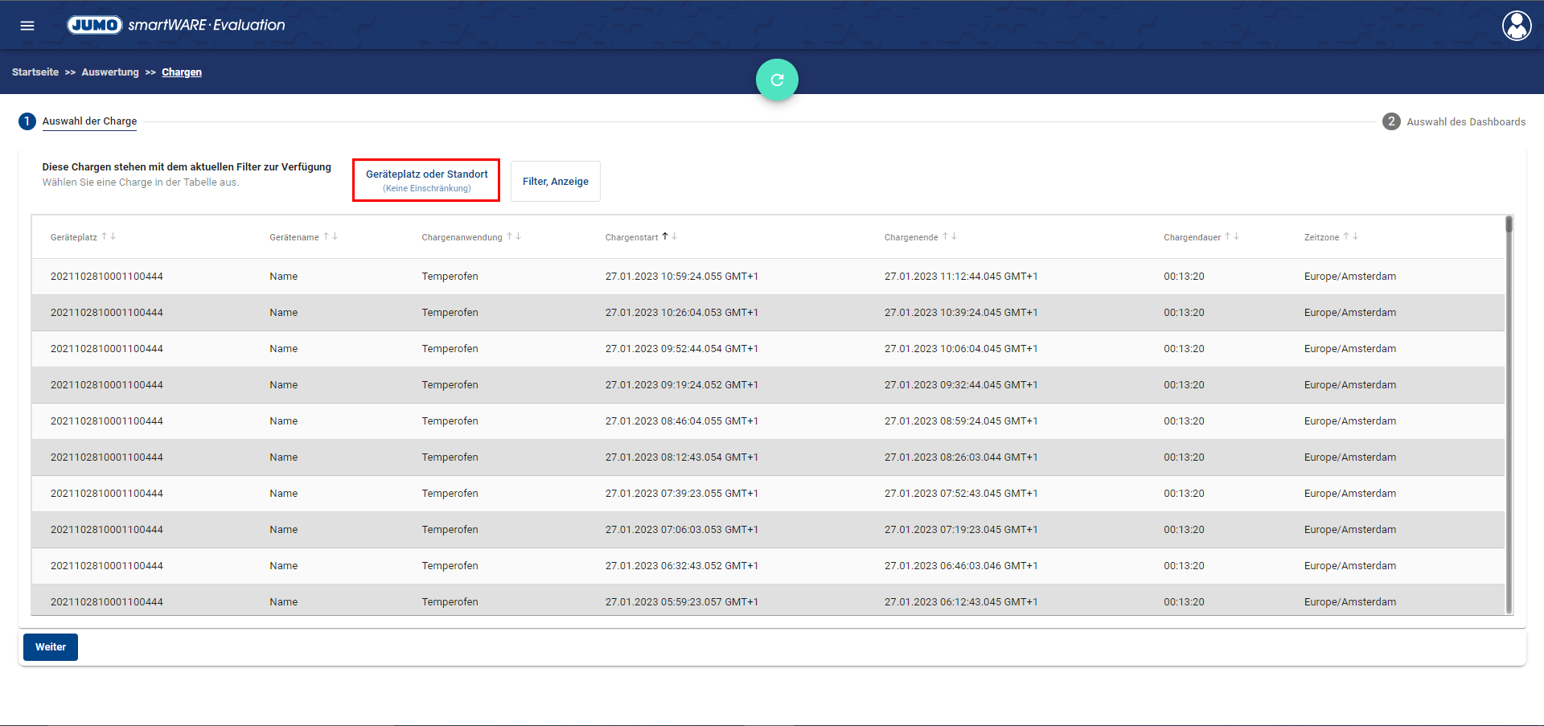Viewport: 1544px width, 726px height.
Task: Sort Chargenende ascending with up arrow
Action: pos(945,236)
